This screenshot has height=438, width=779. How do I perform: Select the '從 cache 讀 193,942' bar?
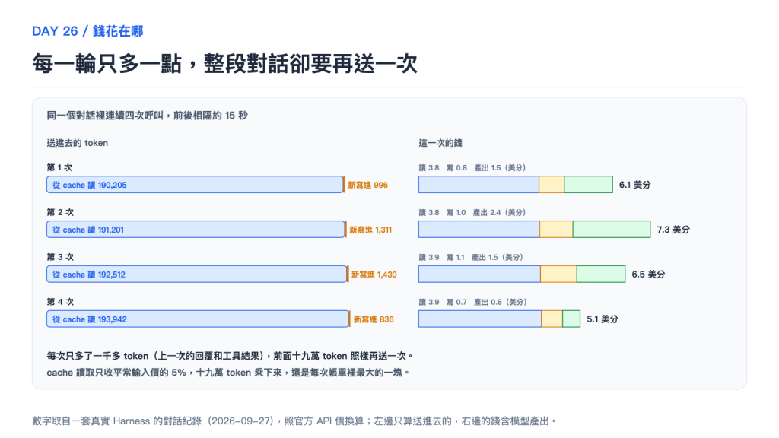tap(198, 319)
